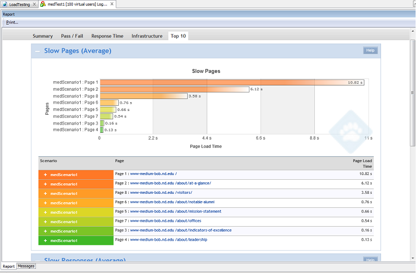Viewport: 417px width, 273px height.
Task: Collapse the Slow Pages (Average) section
Action: (x=38, y=51)
